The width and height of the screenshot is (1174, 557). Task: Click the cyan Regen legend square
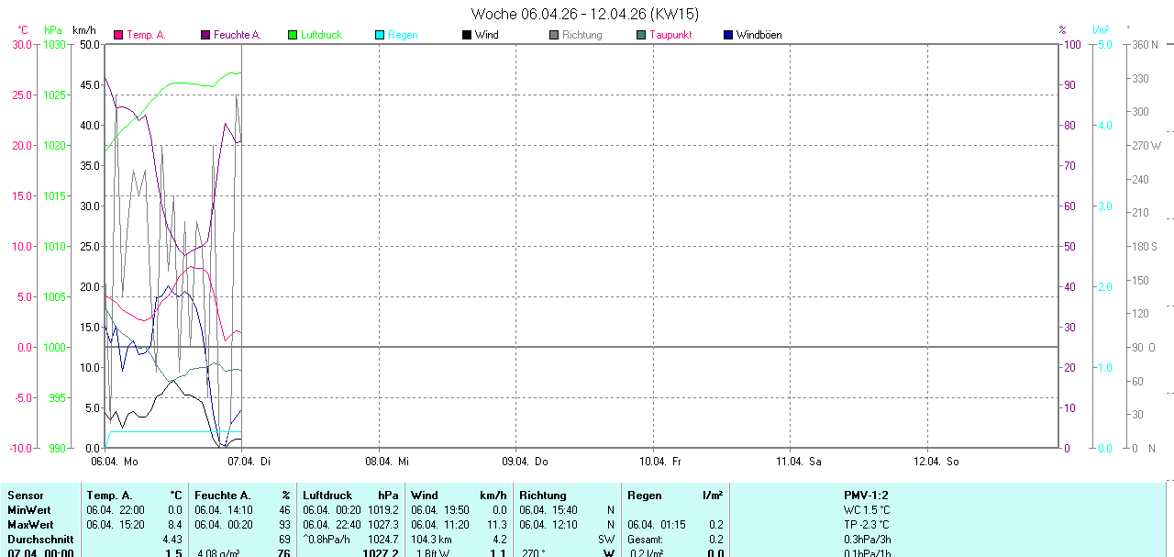point(380,35)
